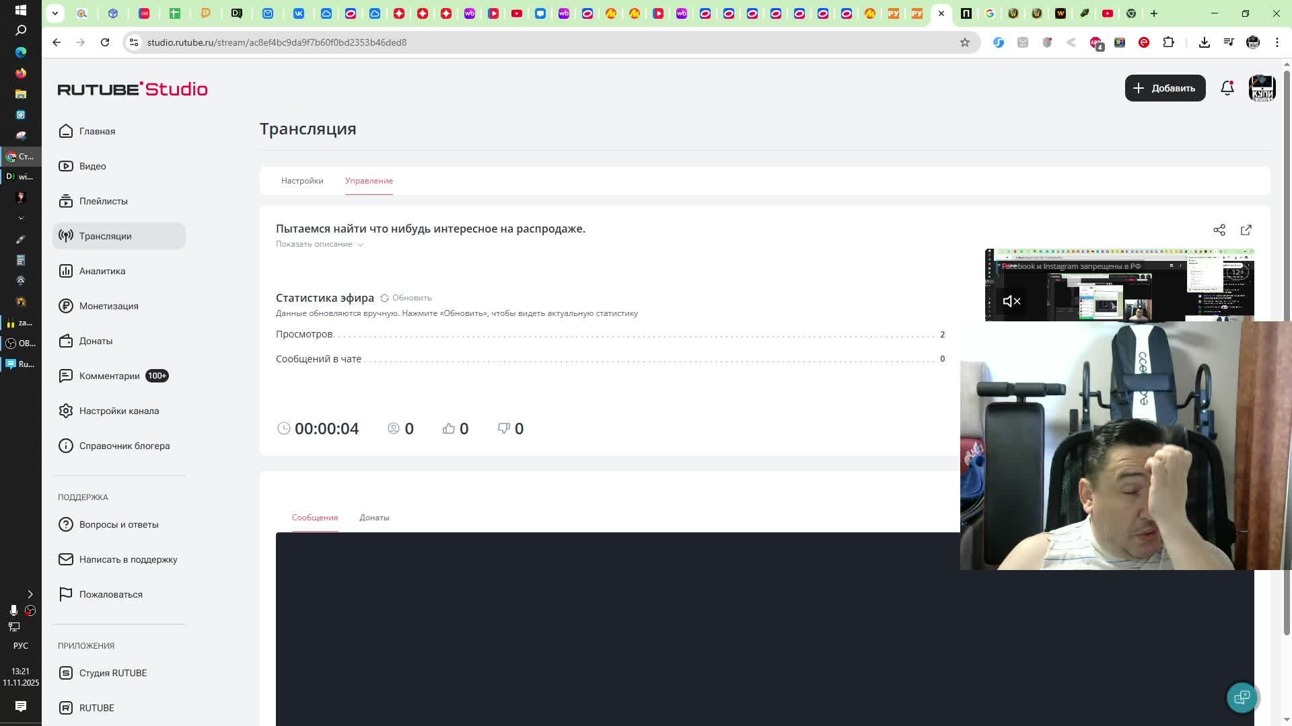
Task: Click the stream preview thumbnail
Action: pos(1118,285)
